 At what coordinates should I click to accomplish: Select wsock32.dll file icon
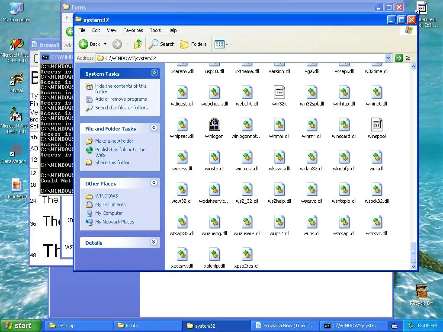377,189
